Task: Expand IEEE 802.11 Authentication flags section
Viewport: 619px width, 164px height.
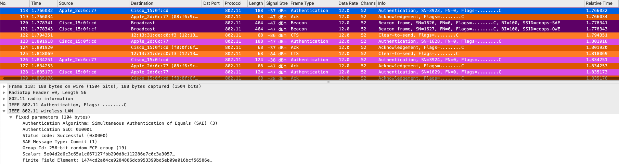Action: (4, 105)
